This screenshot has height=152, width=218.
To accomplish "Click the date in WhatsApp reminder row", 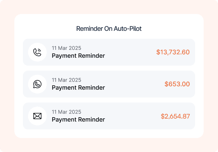I will [66, 80].
